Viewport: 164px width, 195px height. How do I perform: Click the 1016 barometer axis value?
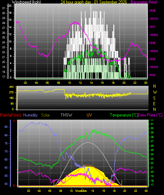[x=152, y=43]
